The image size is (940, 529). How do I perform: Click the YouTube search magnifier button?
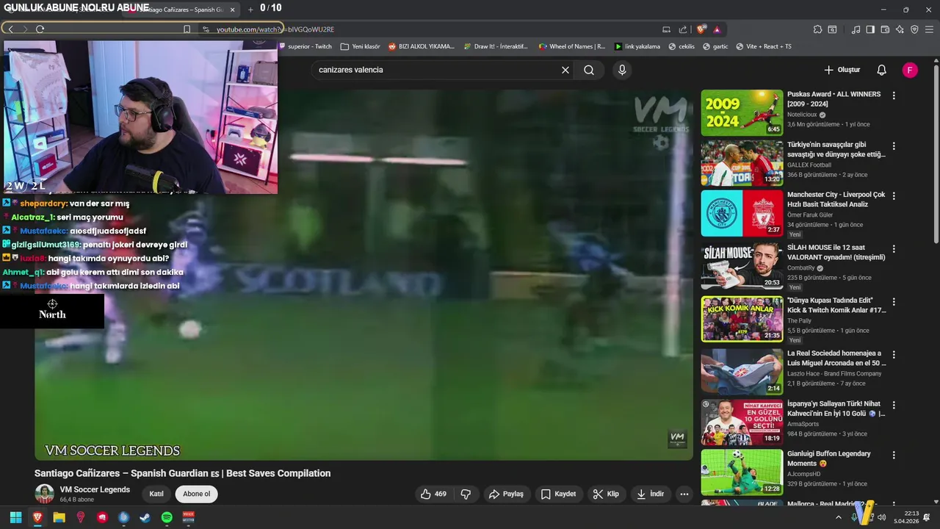pos(589,70)
